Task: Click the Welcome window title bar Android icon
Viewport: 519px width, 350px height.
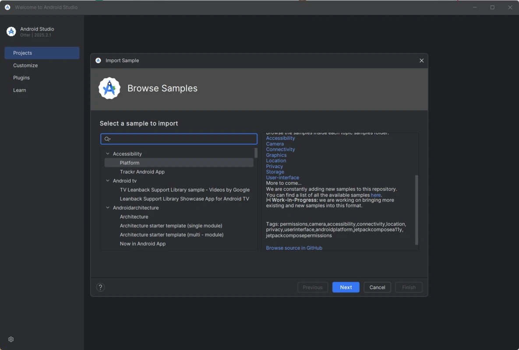Action: click(x=7, y=7)
